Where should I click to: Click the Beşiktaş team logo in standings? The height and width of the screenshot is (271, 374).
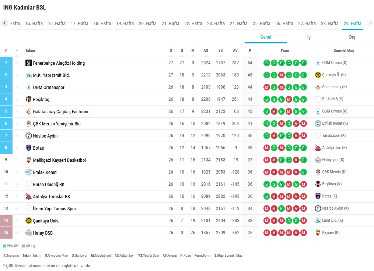point(29,99)
